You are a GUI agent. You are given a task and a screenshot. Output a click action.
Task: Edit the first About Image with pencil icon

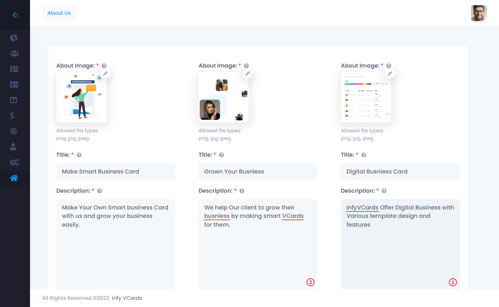pos(105,74)
